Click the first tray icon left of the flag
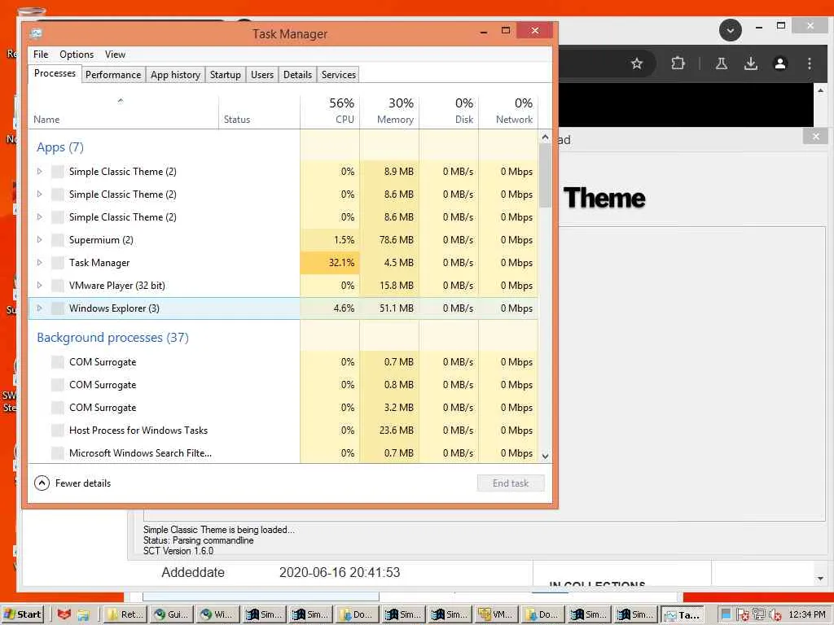The width and height of the screenshot is (834, 625). [x=726, y=614]
